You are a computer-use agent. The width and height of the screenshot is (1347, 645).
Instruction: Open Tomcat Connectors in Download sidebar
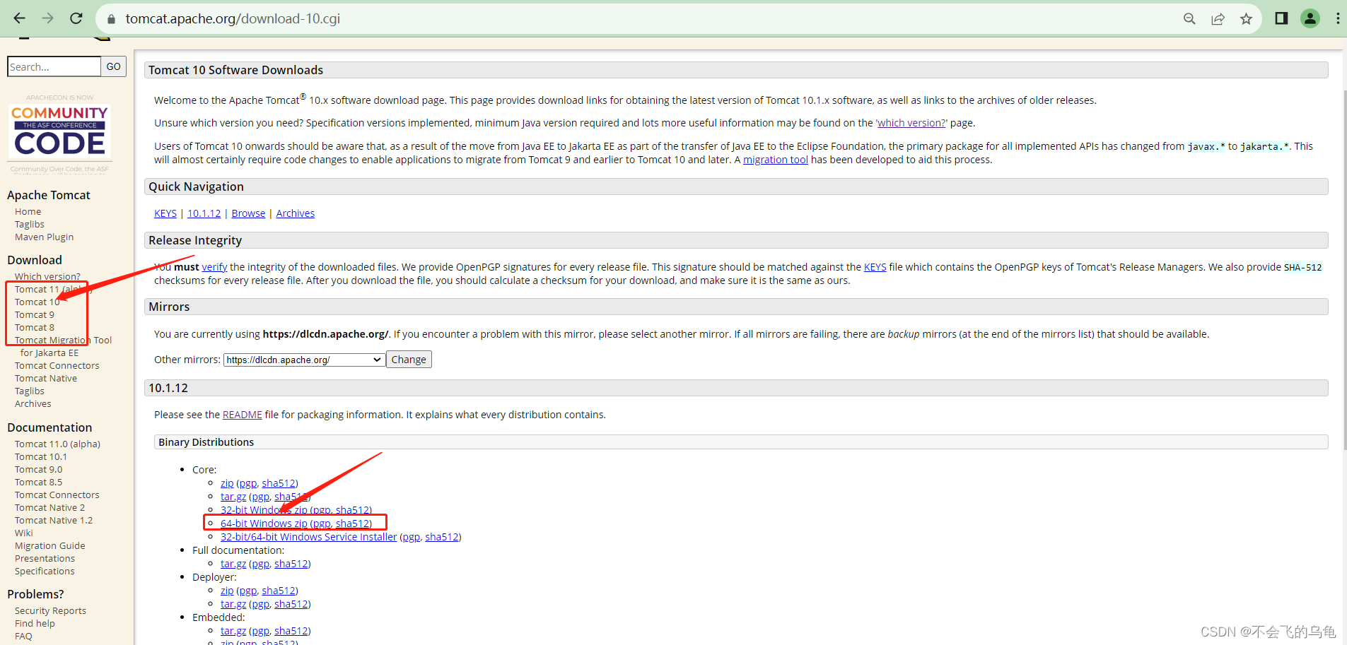tap(57, 366)
